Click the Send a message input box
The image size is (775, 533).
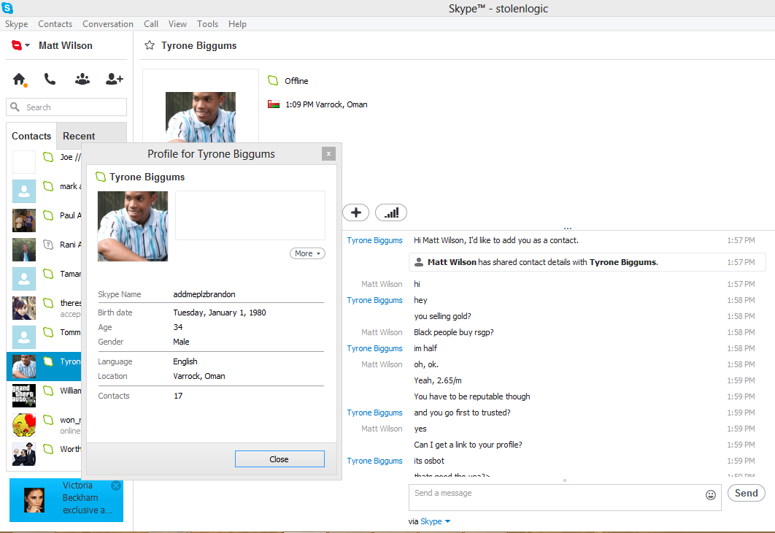565,497
